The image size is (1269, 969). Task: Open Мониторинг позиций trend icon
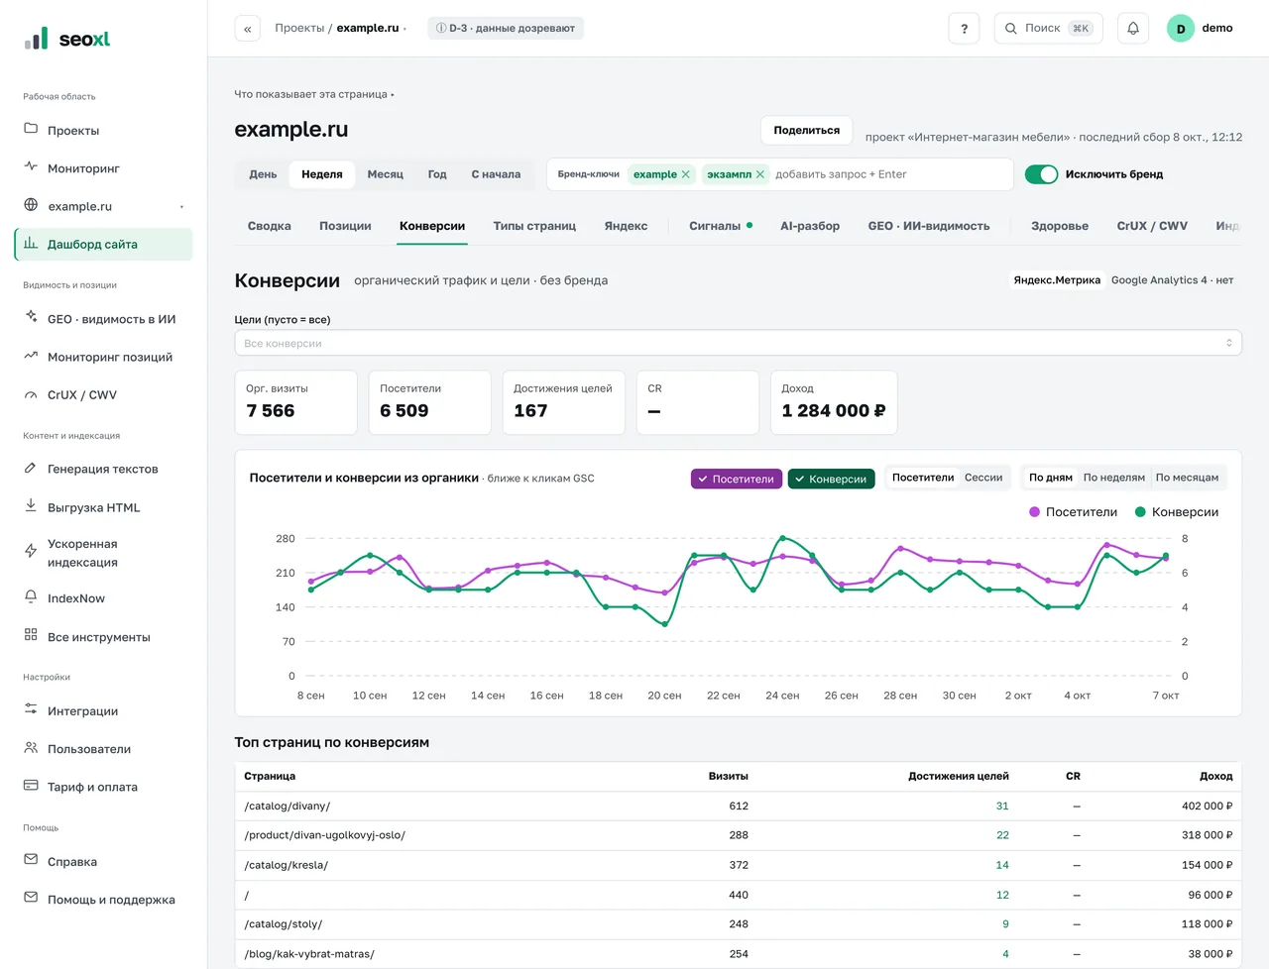tap(31, 356)
